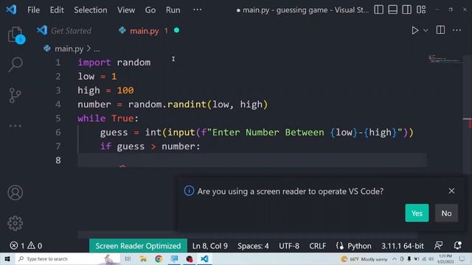This screenshot has width=472, height=265.
Task: Click Screen Reader Optimized status item
Action: point(138,246)
